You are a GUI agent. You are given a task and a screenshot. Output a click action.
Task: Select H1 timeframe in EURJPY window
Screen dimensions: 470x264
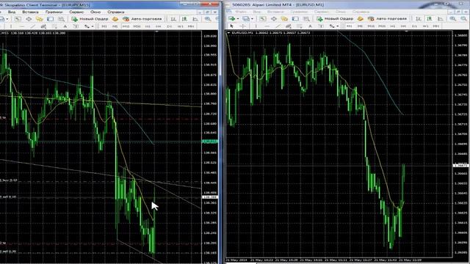click(x=148, y=26)
